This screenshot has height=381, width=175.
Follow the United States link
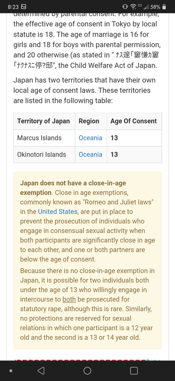tap(57, 211)
